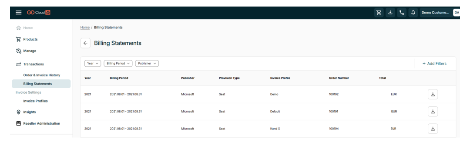Open the Year filter dropdown
Image resolution: width=470 pixels, height=160 pixels.
click(93, 64)
